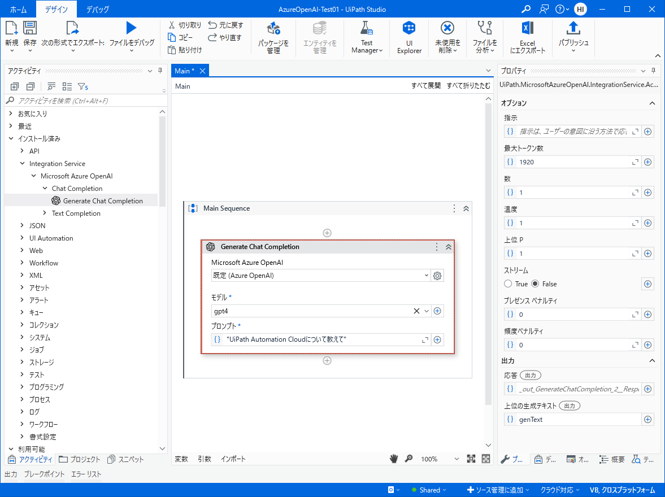Open Test Manager in the ribbon

tap(367, 38)
